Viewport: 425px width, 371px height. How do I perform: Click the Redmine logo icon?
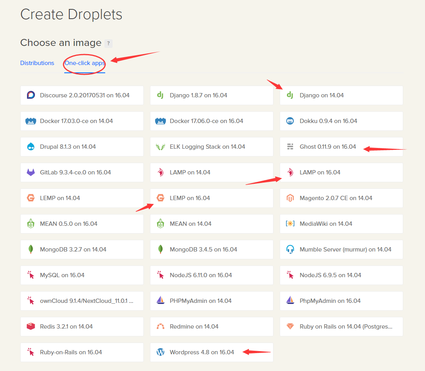coord(160,326)
